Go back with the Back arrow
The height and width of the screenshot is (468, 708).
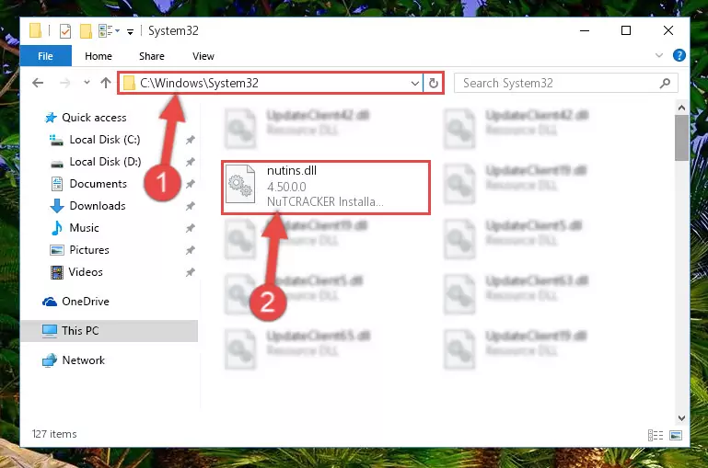pos(38,83)
